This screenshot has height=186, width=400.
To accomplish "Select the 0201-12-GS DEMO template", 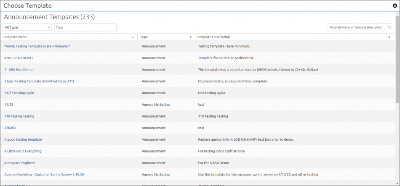I will (19, 58).
